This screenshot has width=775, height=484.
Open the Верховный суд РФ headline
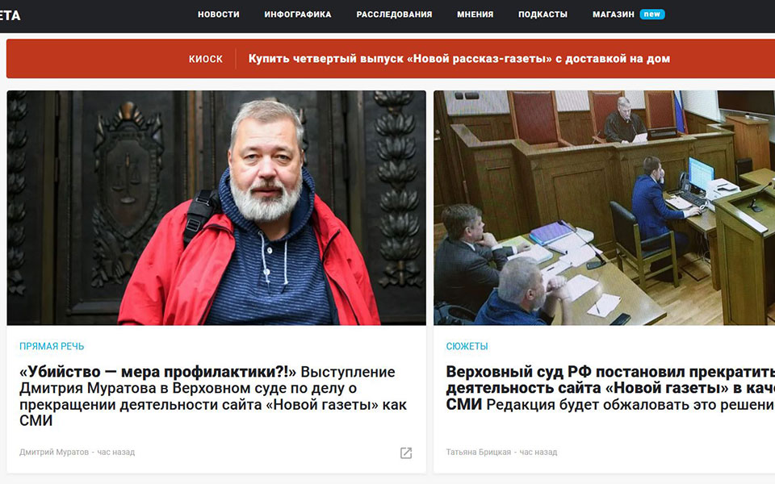610,388
